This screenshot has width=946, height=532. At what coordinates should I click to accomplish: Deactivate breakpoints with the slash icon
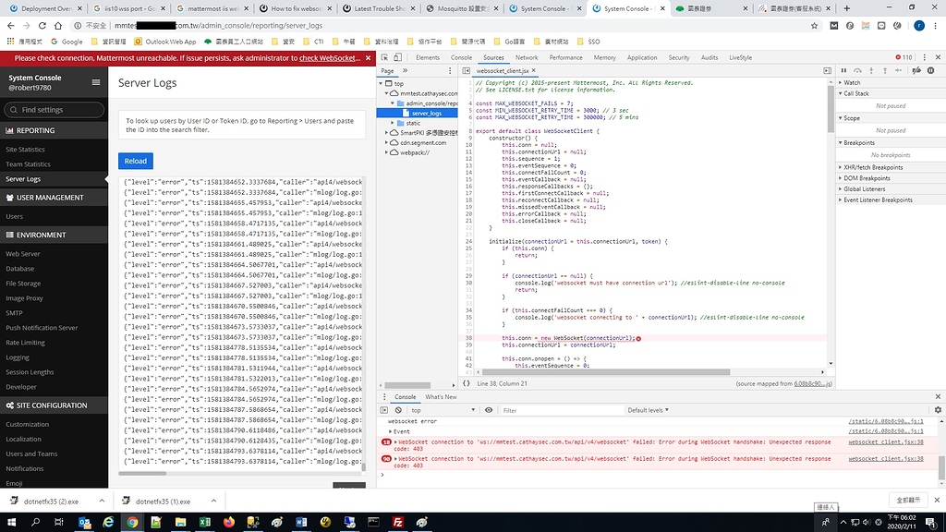(x=915, y=70)
